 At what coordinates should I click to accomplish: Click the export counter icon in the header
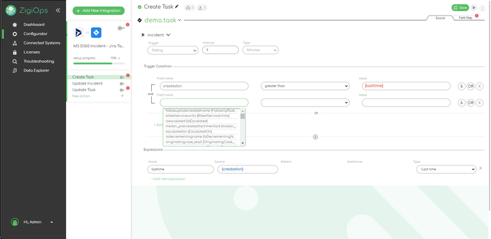tap(189, 7)
